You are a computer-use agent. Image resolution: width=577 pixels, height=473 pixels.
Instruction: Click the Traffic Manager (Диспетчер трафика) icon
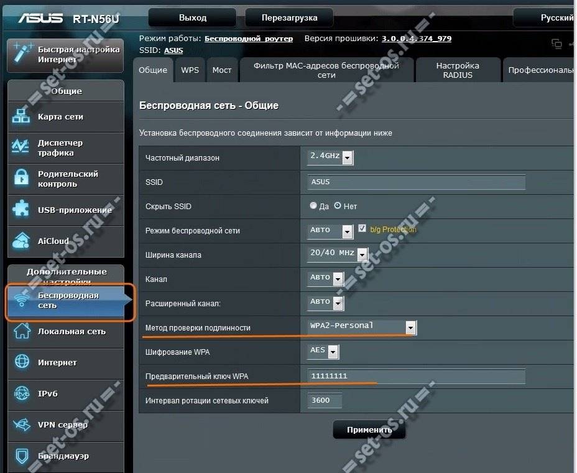point(21,148)
